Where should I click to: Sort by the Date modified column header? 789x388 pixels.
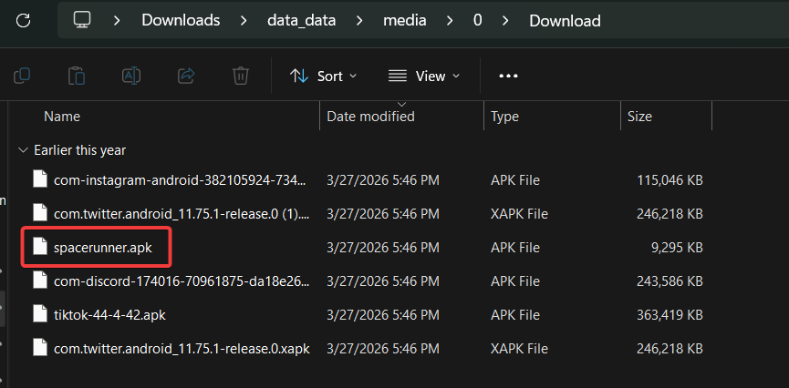tap(371, 117)
